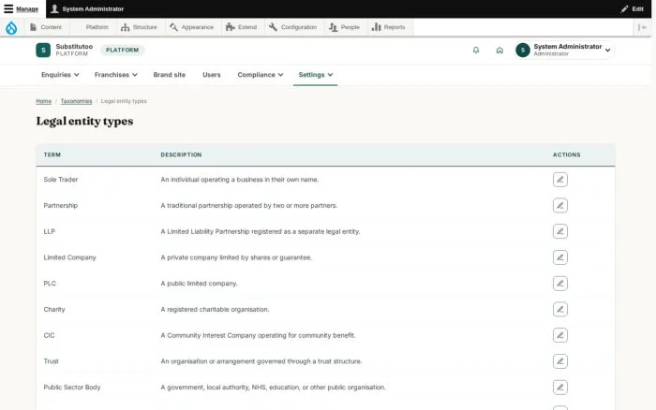This screenshot has width=656, height=410.
Task: Open the Users page
Action: (211, 75)
